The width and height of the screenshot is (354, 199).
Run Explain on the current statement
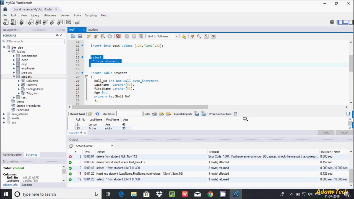click(x=103, y=36)
